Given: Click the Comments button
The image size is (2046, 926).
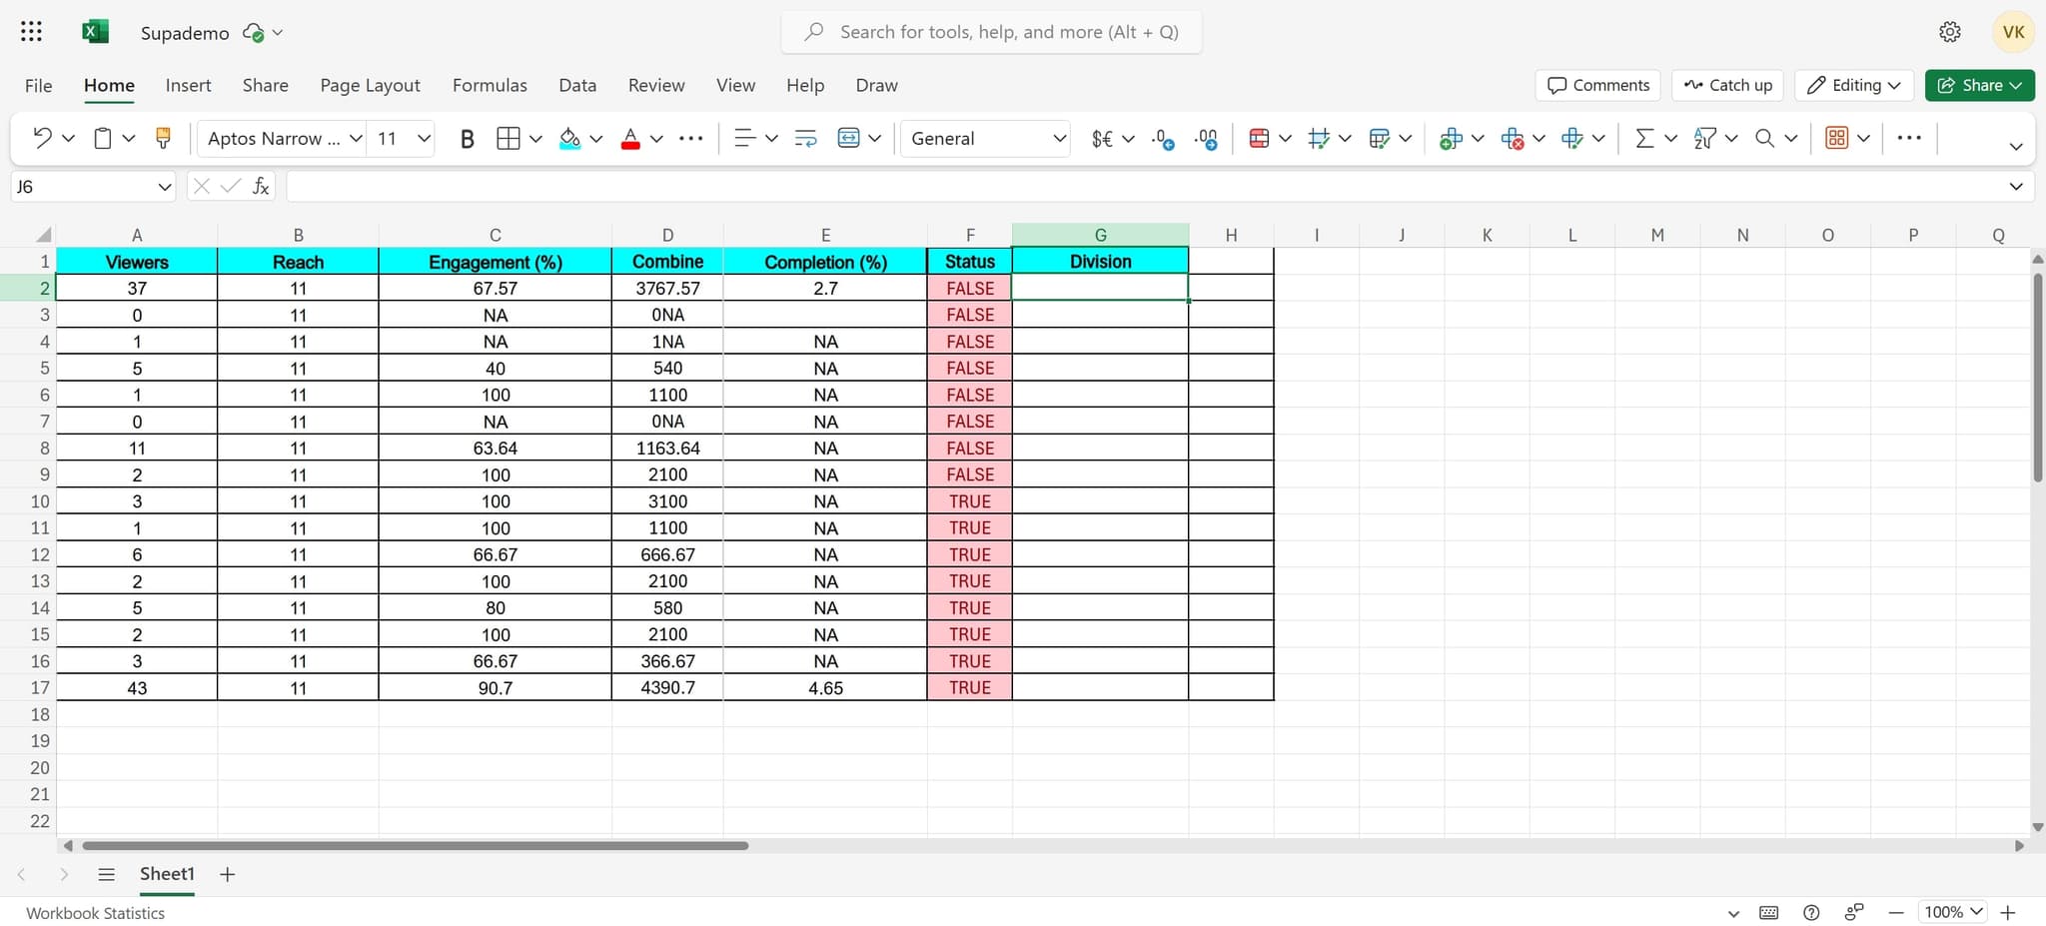Looking at the screenshot, I should [1597, 85].
